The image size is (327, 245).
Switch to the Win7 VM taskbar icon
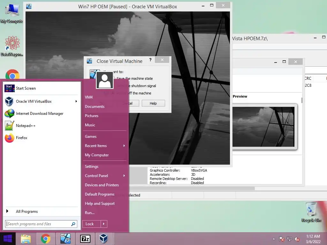click(x=65, y=239)
